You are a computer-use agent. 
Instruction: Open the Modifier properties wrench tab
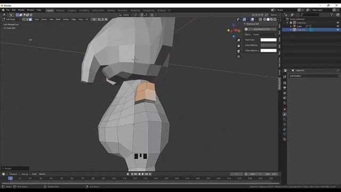(285, 115)
